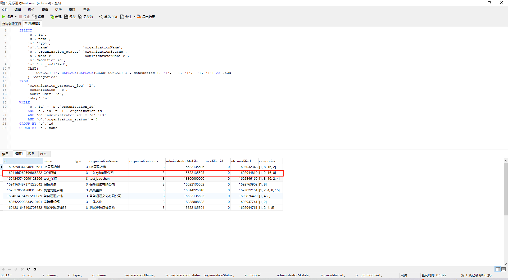The image size is (508, 280).
Task: Select the 结果1 results tab
Action: coord(19,153)
